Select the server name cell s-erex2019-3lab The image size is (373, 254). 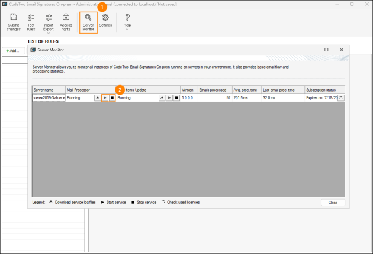click(49, 98)
